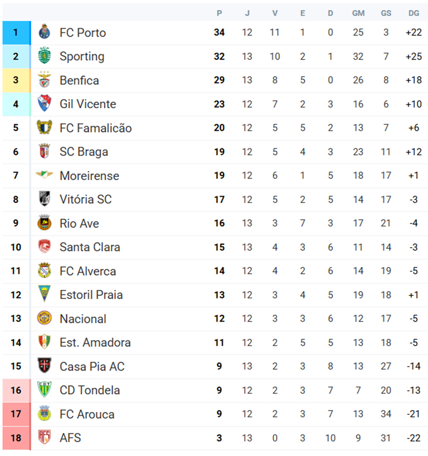428x456 pixels.
Task: Click the yellow position 3 badge
Action: 16,80
